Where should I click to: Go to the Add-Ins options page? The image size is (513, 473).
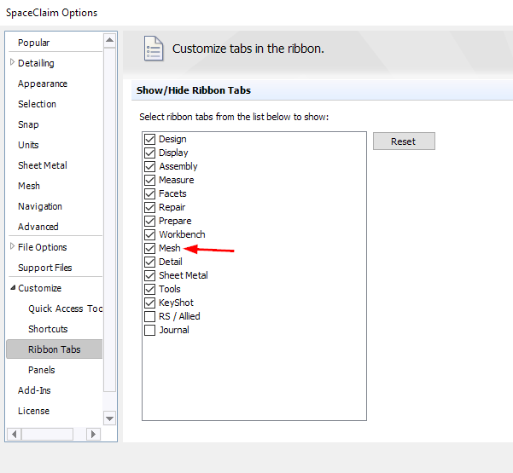tap(34, 390)
